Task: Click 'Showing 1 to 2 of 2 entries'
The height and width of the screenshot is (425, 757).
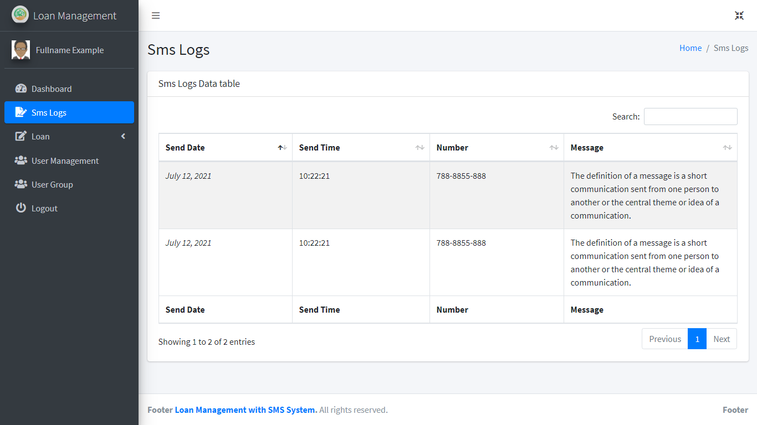Action: coord(207,342)
